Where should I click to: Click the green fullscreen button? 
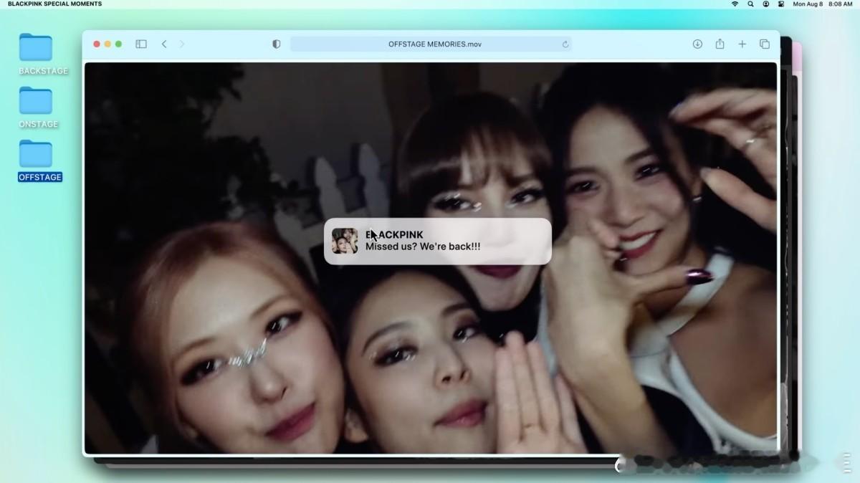coord(118,44)
